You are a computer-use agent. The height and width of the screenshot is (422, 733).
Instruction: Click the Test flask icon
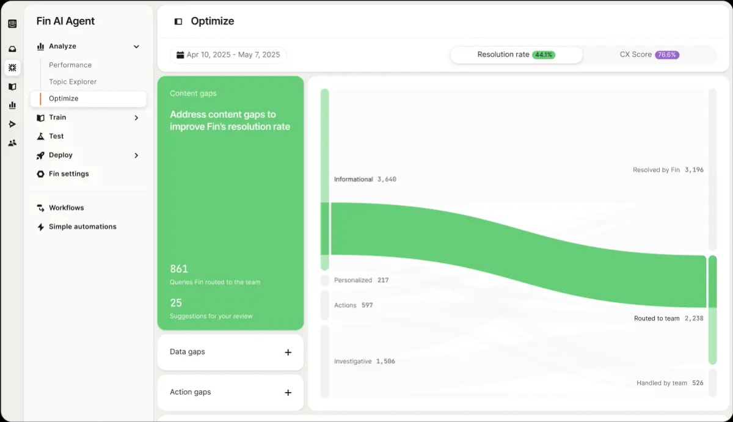pos(40,136)
